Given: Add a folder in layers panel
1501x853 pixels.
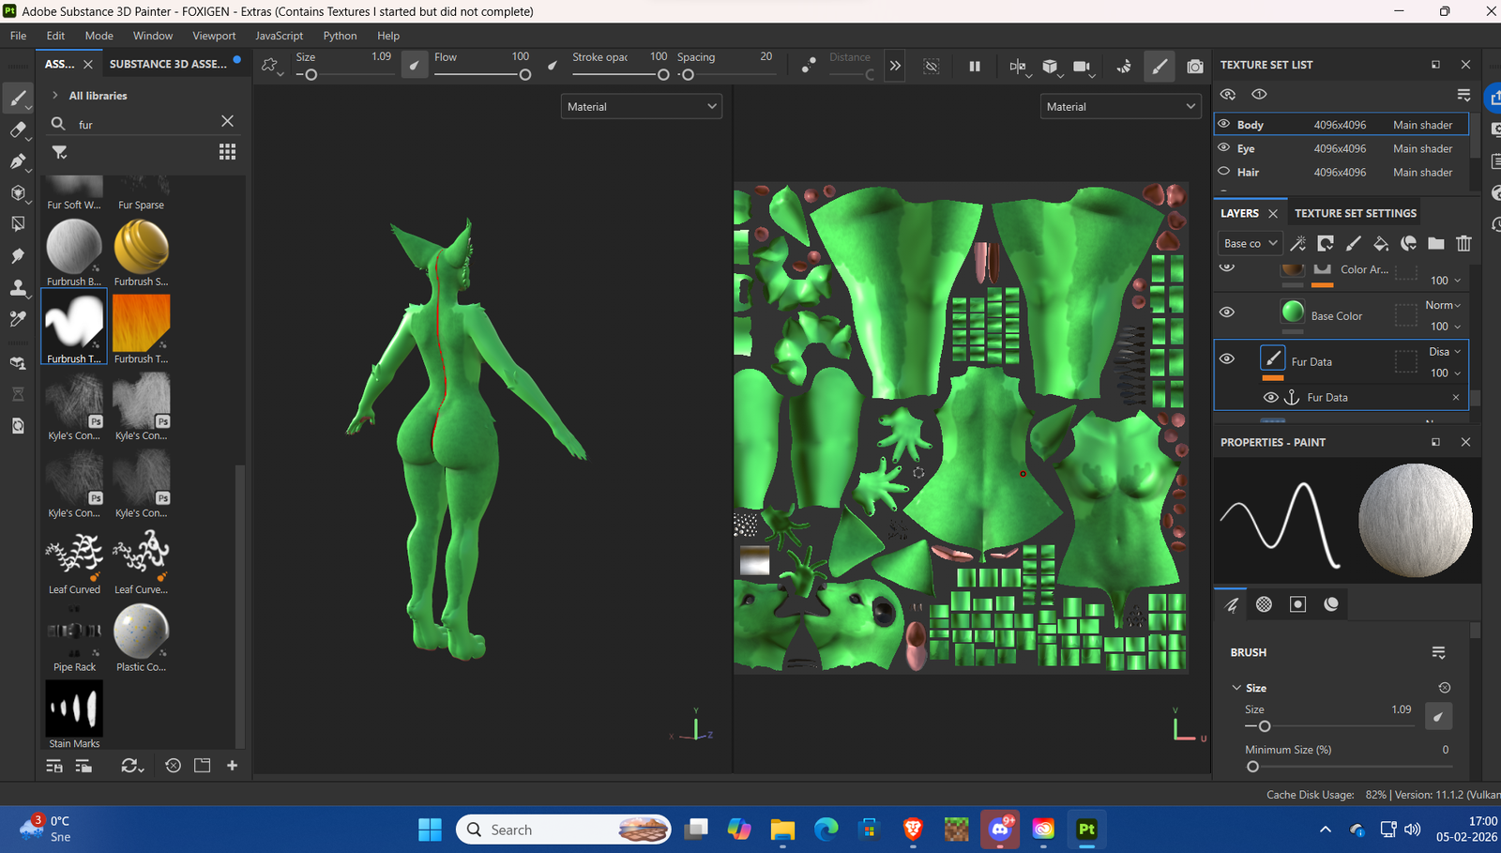Looking at the screenshot, I should point(1435,244).
